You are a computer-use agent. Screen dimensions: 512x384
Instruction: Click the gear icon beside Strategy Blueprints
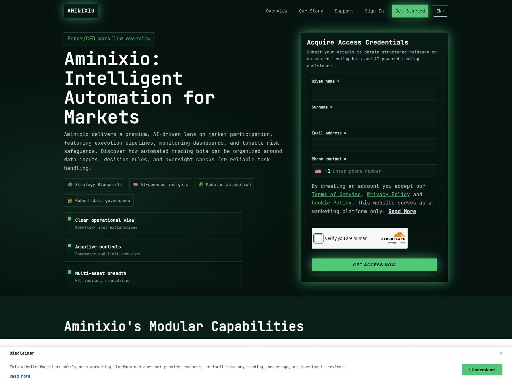coord(70,185)
